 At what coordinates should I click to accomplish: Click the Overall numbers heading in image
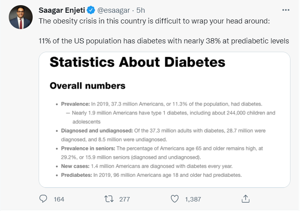(x=87, y=86)
